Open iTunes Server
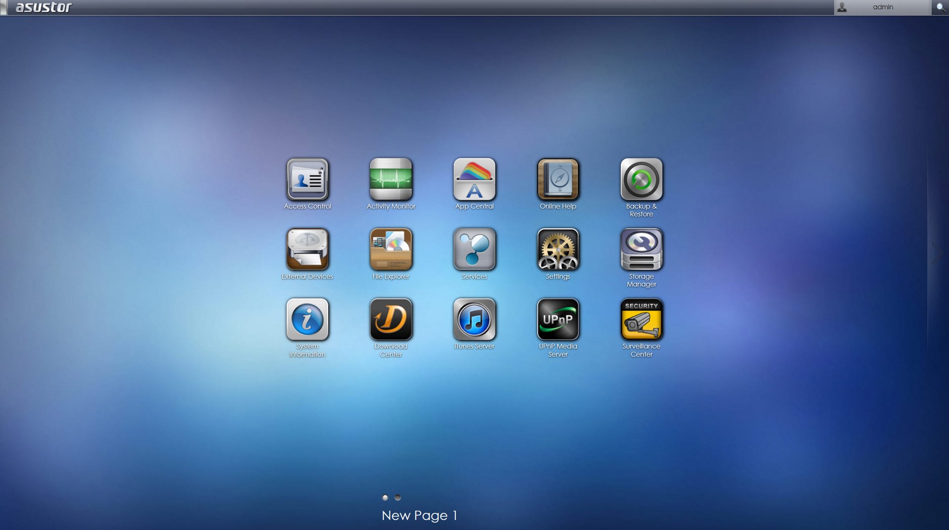The image size is (949, 530). click(474, 319)
